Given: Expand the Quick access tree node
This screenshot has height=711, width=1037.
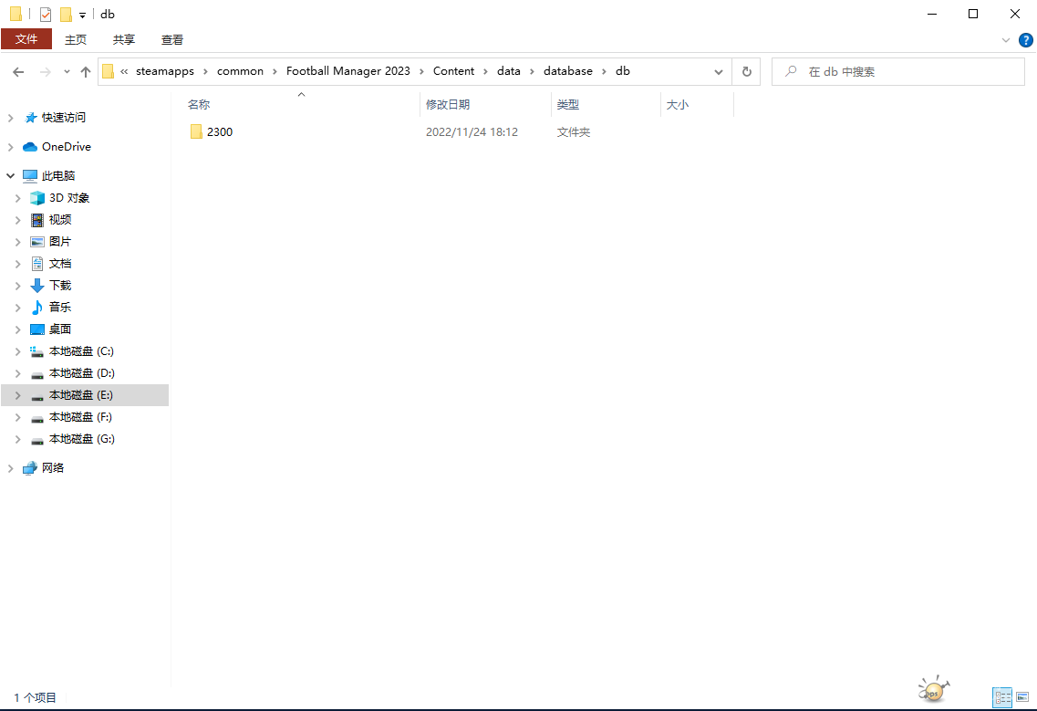Looking at the screenshot, I should point(11,118).
